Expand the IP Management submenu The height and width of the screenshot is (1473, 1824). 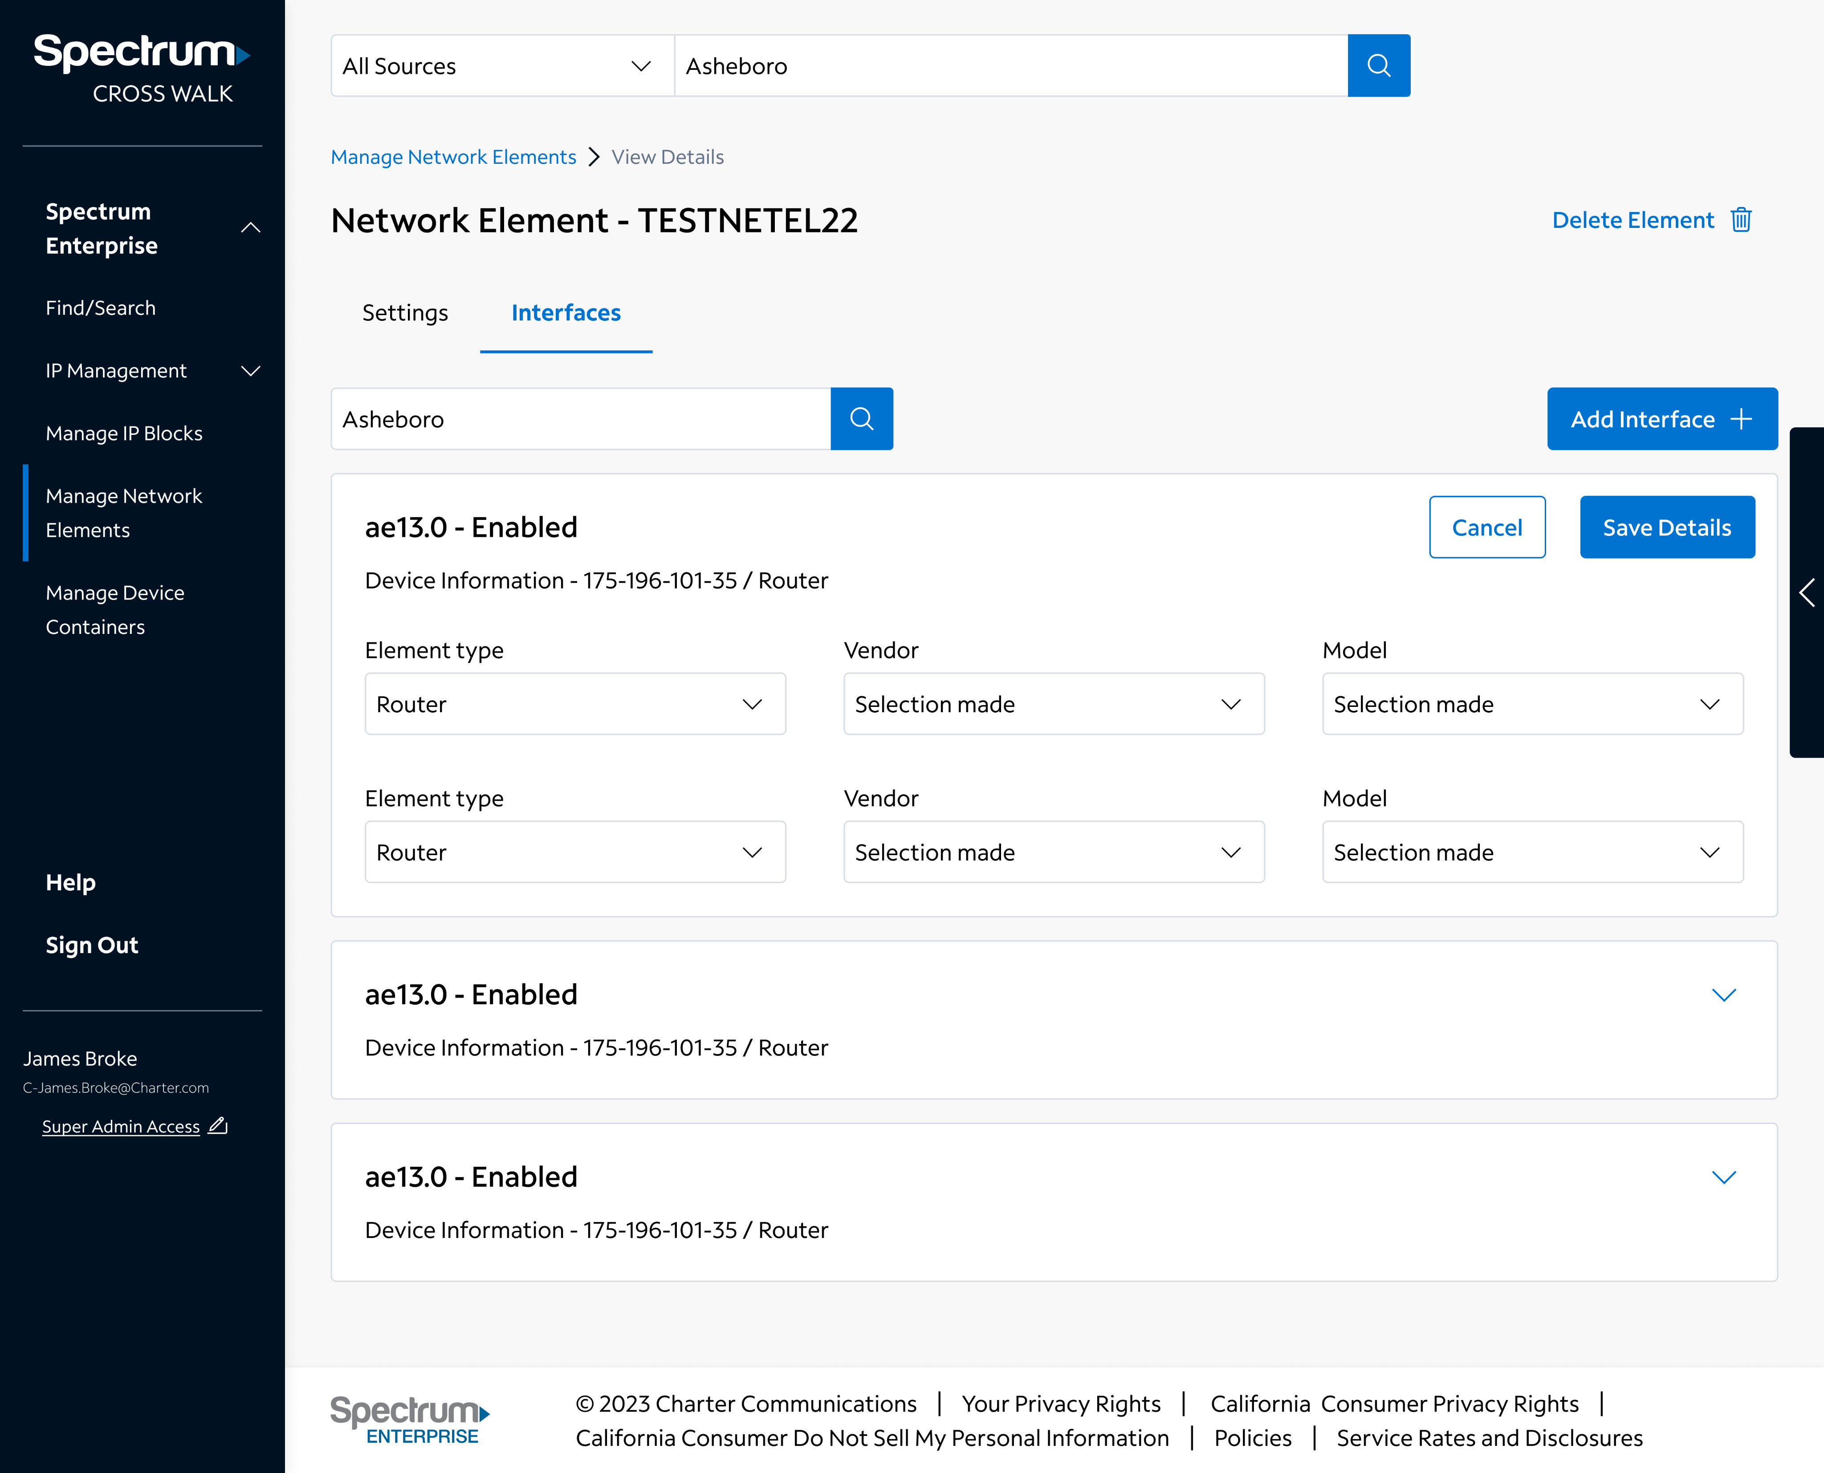[250, 371]
